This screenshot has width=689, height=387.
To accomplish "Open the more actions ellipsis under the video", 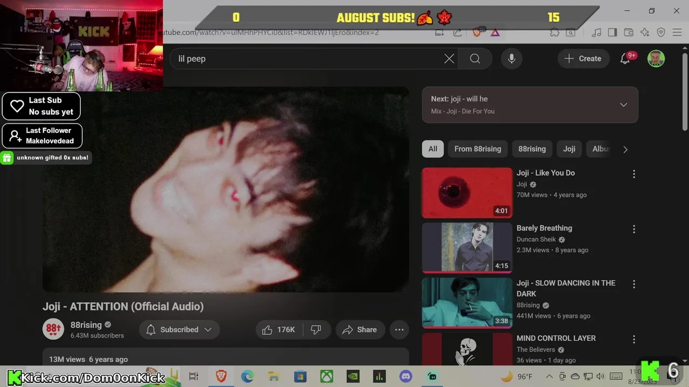I will tap(399, 329).
